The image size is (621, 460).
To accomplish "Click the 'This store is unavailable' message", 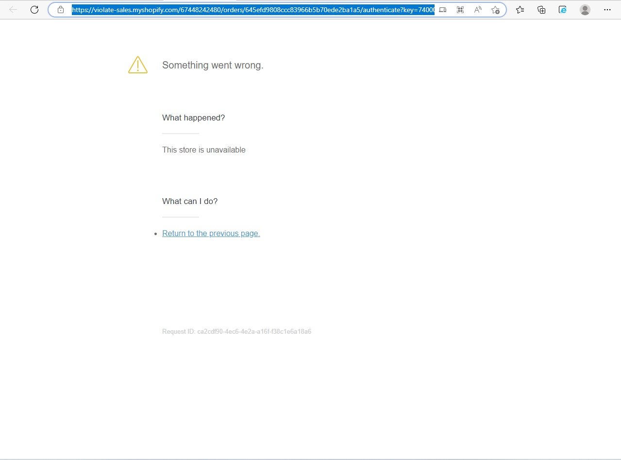I will (203, 150).
